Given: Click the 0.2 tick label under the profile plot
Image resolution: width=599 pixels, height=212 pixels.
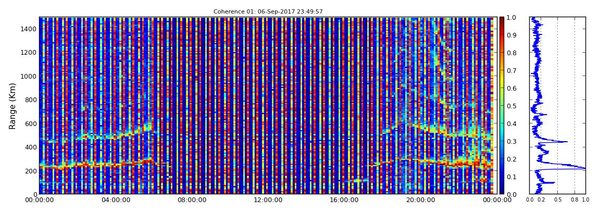Looking at the screenshot, I should [541, 199].
